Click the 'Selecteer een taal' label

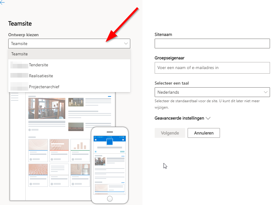tap(171, 83)
